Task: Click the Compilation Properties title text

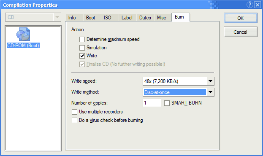Action: click(x=30, y=5)
